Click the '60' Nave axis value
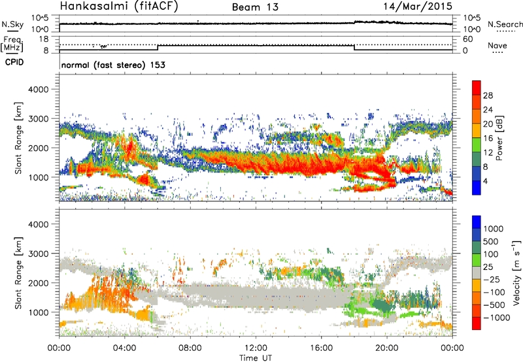 pyautogui.click(x=467, y=39)
